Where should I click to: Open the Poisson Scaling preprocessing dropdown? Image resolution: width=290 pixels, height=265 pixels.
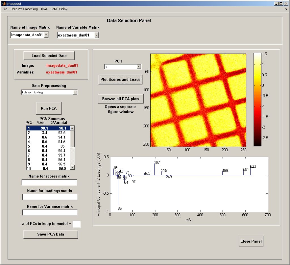pyautogui.click(x=75, y=92)
